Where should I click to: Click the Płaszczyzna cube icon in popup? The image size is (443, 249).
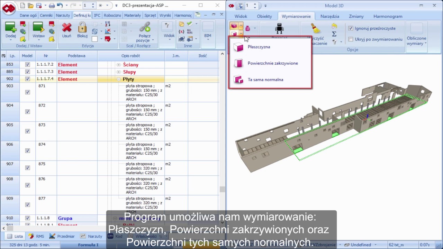click(238, 47)
